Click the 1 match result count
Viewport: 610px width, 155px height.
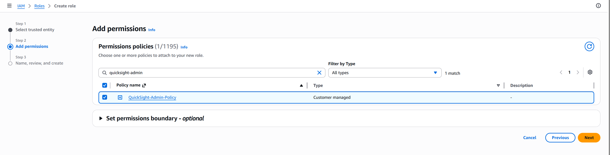[x=452, y=73]
